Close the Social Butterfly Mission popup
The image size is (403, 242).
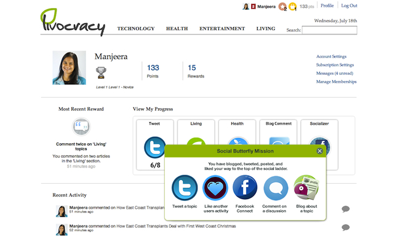pos(319,151)
